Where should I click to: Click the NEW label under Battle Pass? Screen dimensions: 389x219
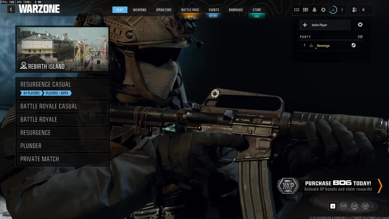tap(190, 16)
